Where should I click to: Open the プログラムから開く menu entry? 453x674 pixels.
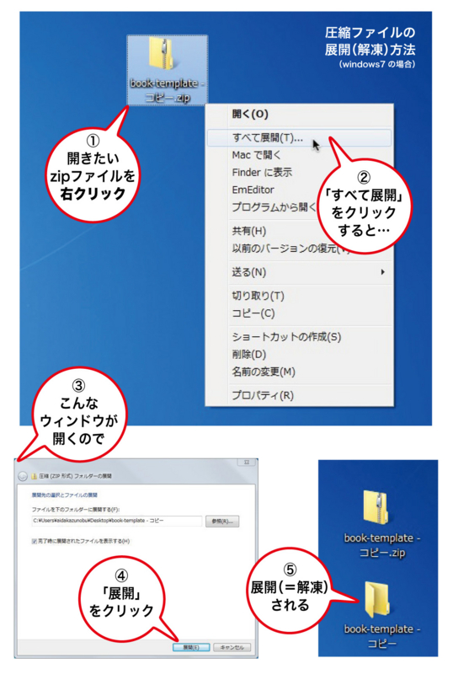274,206
